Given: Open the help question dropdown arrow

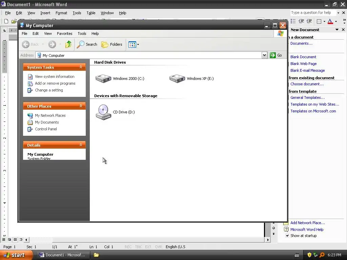Looking at the screenshot, I should click(x=338, y=13).
